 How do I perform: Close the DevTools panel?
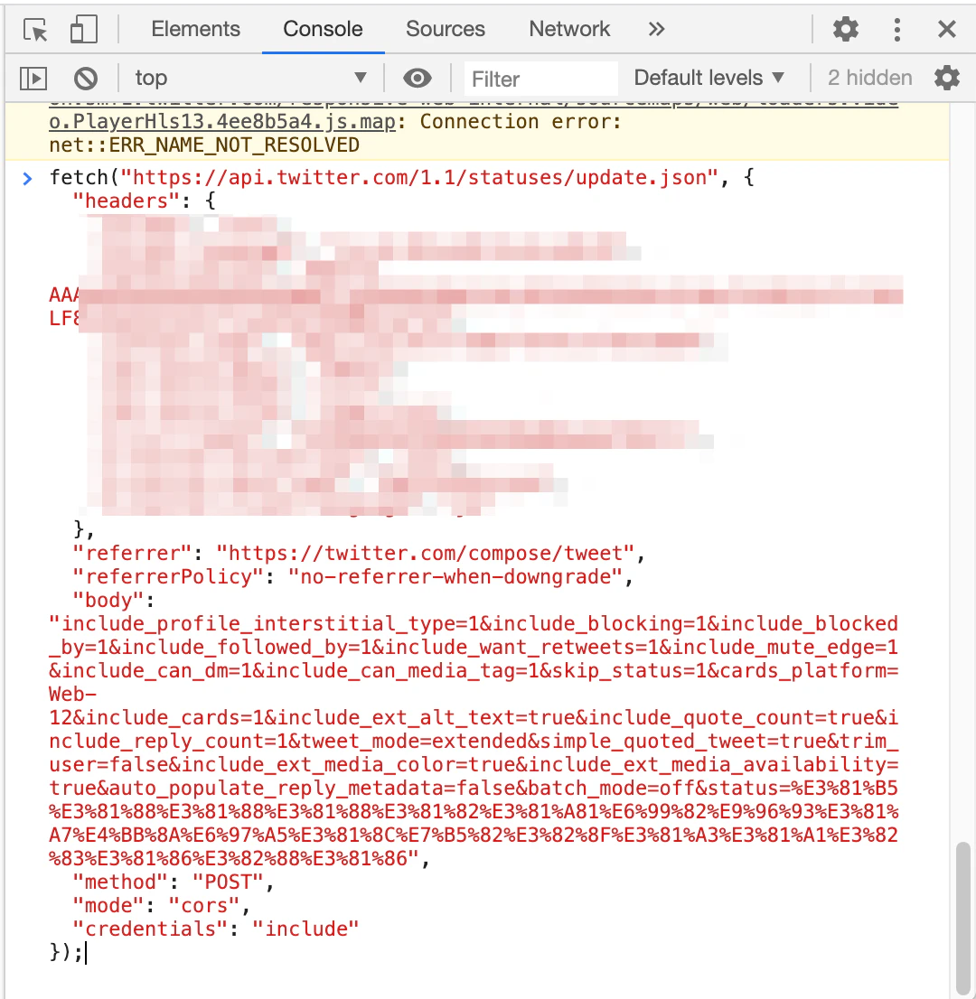pyautogui.click(x=947, y=29)
